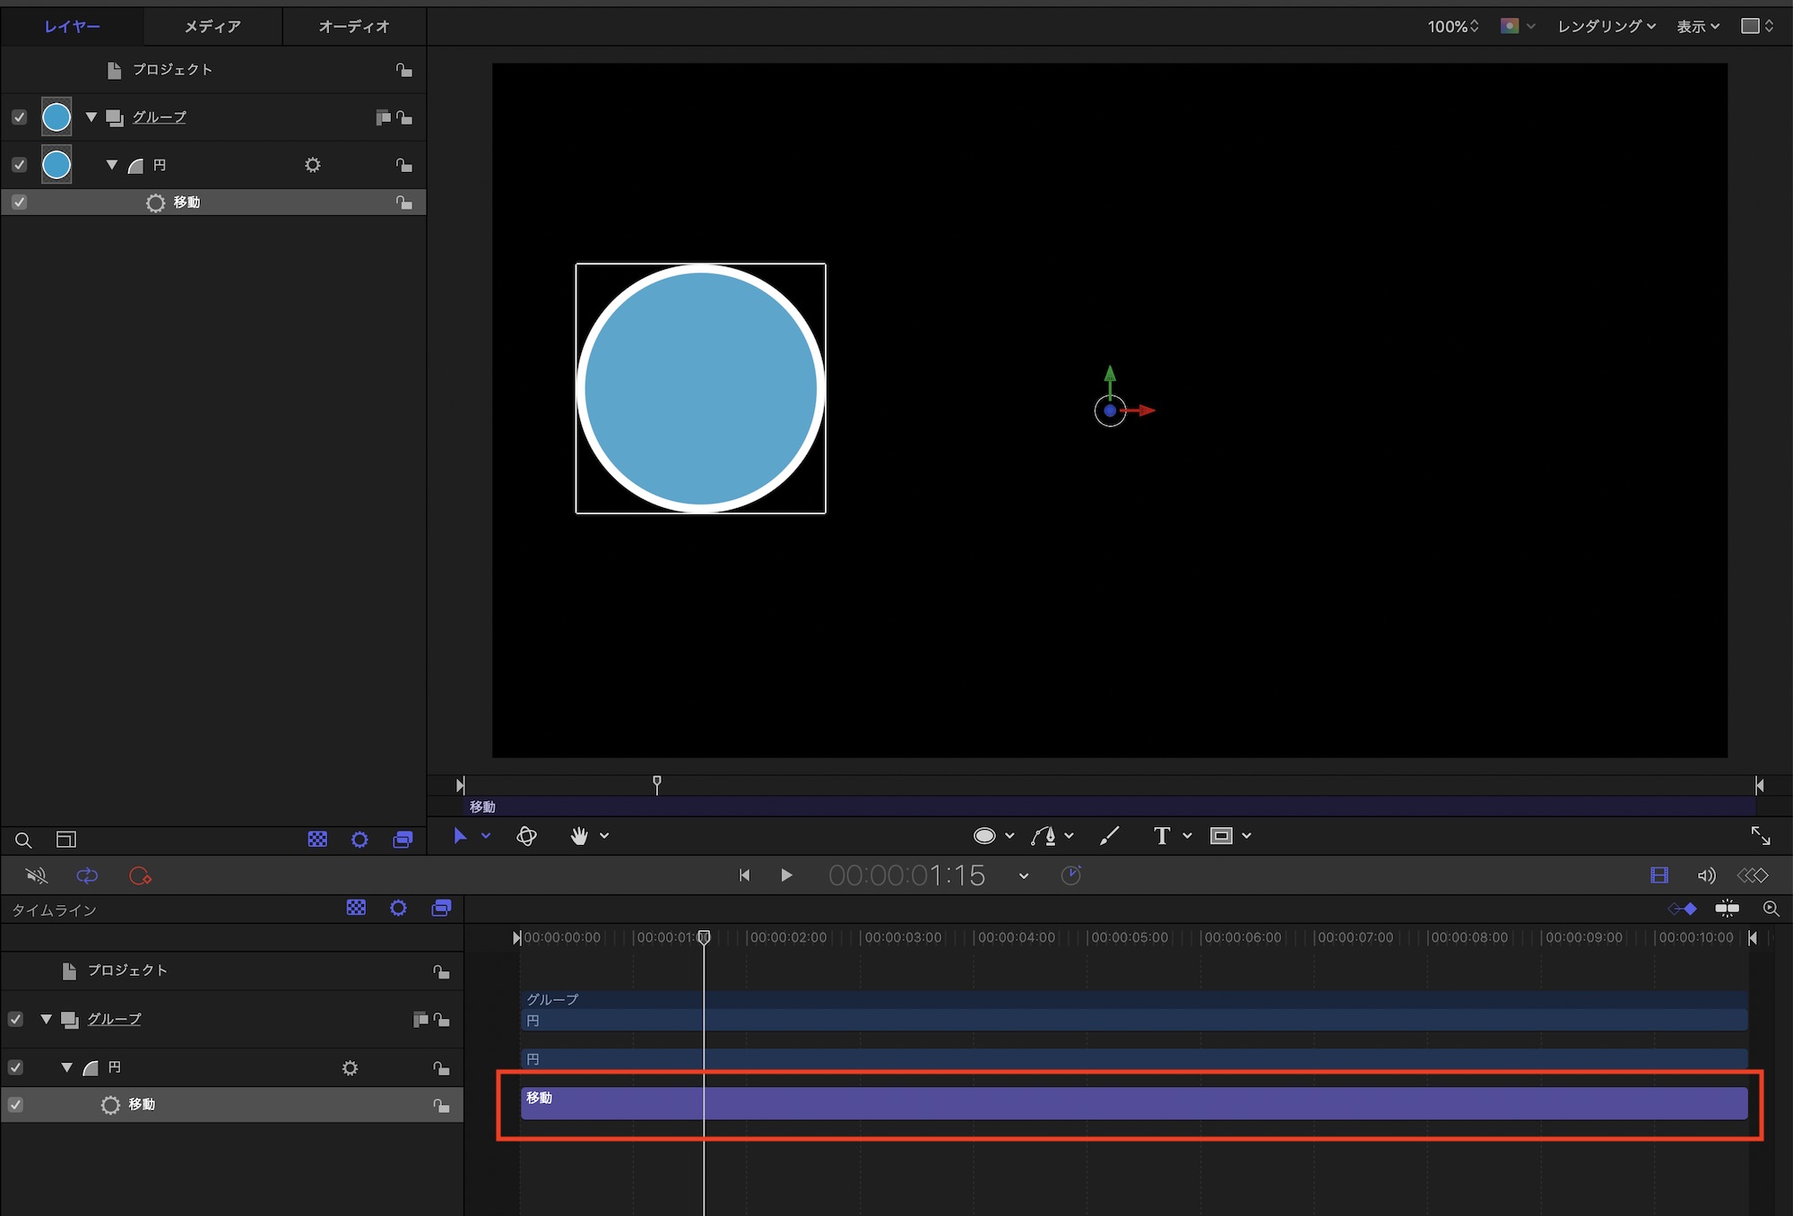Select the paint stroke brush tool
1793x1216 pixels.
tap(1110, 836)
